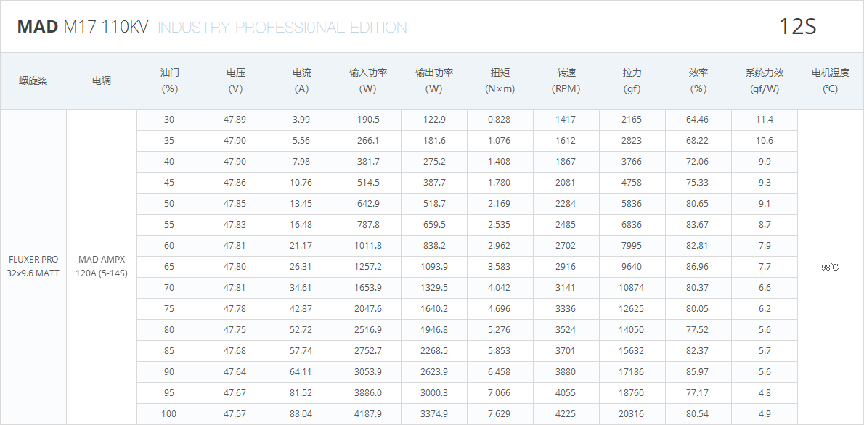864x425 pixels.
Task: Click input power value 1653.9
Action: click(x=367, y=288)
